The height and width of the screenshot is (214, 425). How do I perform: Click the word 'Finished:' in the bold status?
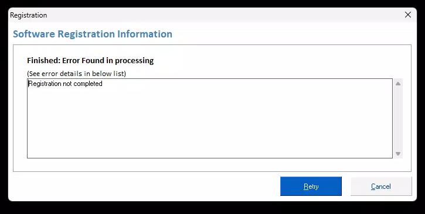43,61
